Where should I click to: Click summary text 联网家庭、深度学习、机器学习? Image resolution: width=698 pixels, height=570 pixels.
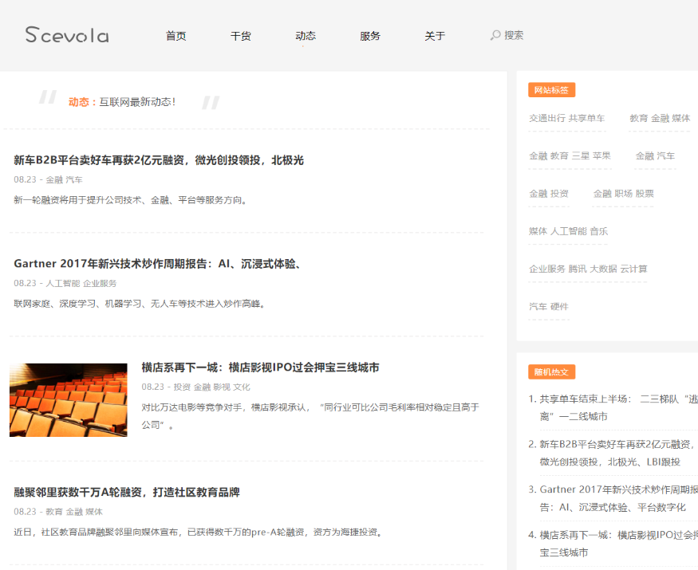coord(140,304)
